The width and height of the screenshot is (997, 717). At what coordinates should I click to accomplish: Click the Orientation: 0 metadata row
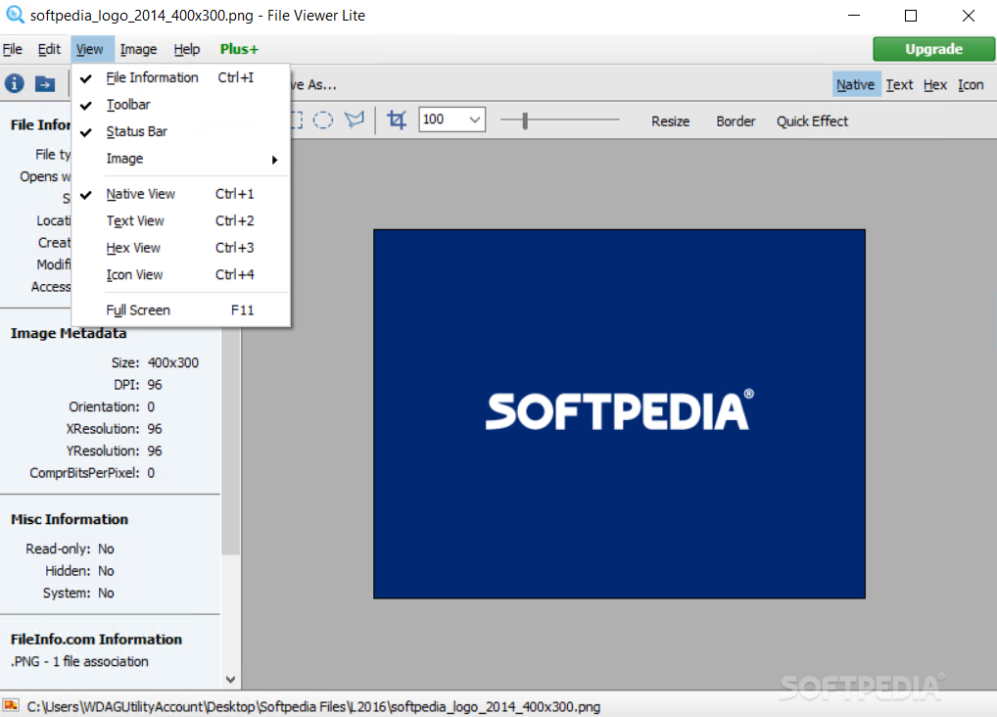click(112, 406)
